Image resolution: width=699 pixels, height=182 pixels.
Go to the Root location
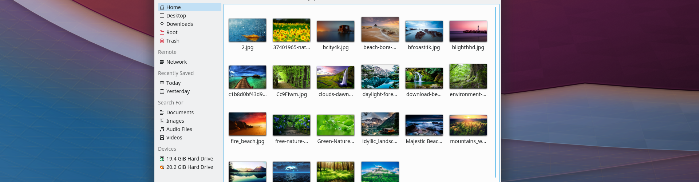[x=172, y=32]
